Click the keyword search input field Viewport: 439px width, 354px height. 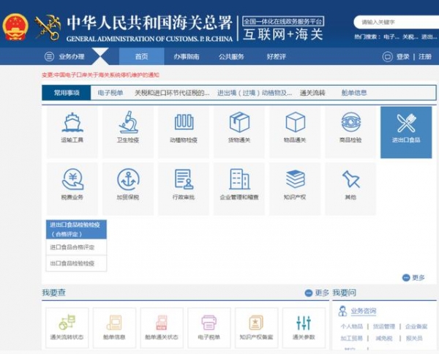[x=390, y=23]
